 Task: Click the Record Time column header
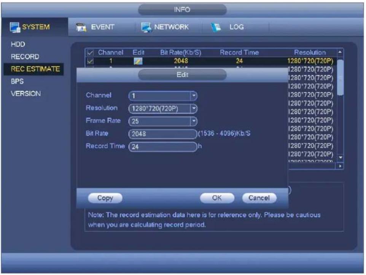239,52
